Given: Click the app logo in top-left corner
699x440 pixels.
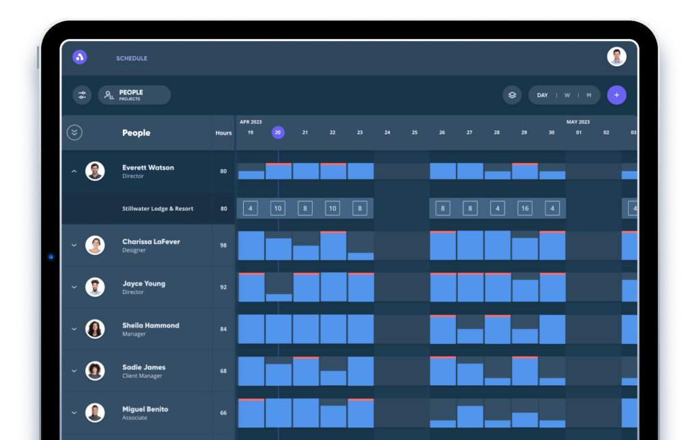Looking at the screenshot, I should point(80,58).
